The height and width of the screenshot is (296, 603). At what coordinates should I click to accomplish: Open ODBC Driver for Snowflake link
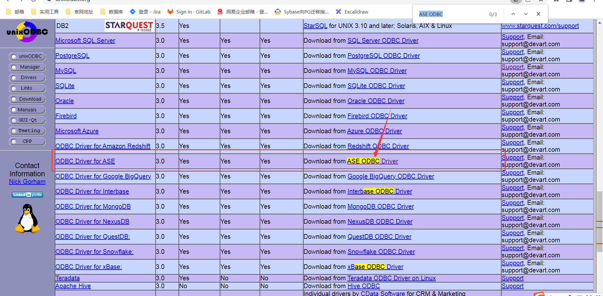coord(94,252)
